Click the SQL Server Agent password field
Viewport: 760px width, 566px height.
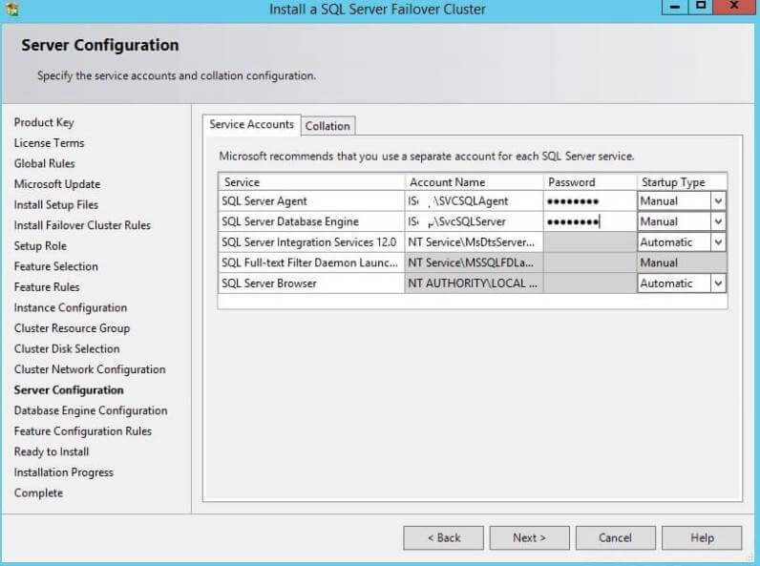point(590,201)
